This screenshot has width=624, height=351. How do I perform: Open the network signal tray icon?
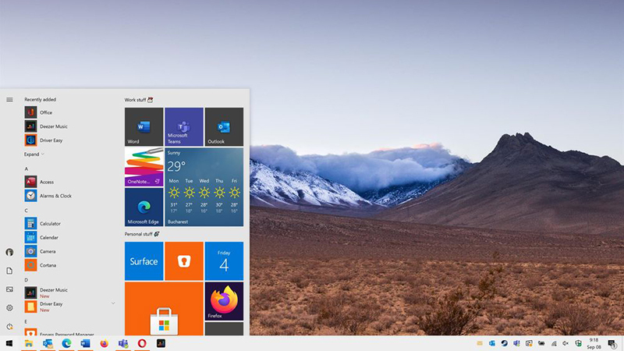click(x=554, y=343)
